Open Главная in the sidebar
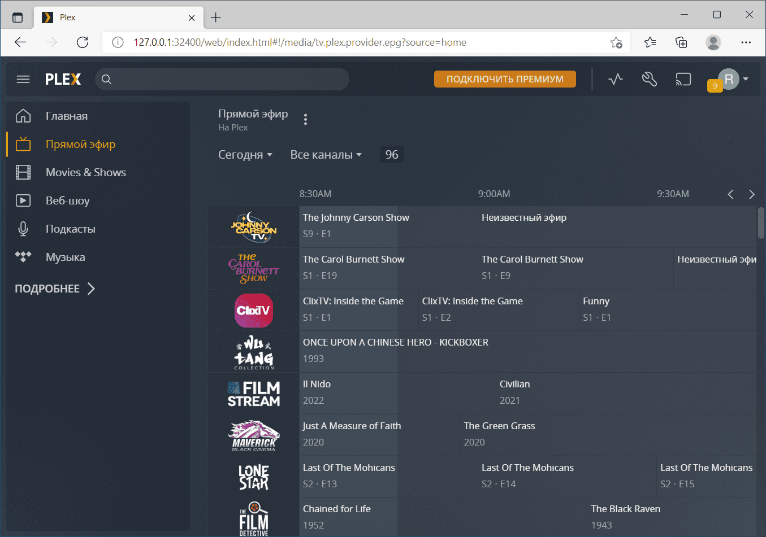This screenshot has height=537, width=766. (x=67, y=116)
